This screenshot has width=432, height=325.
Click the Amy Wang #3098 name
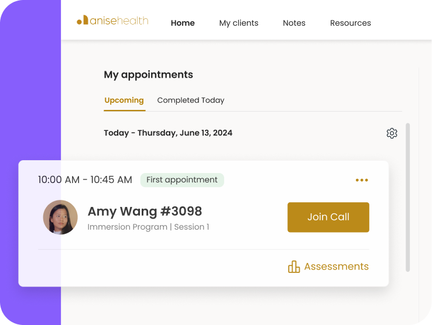(145, 212)
